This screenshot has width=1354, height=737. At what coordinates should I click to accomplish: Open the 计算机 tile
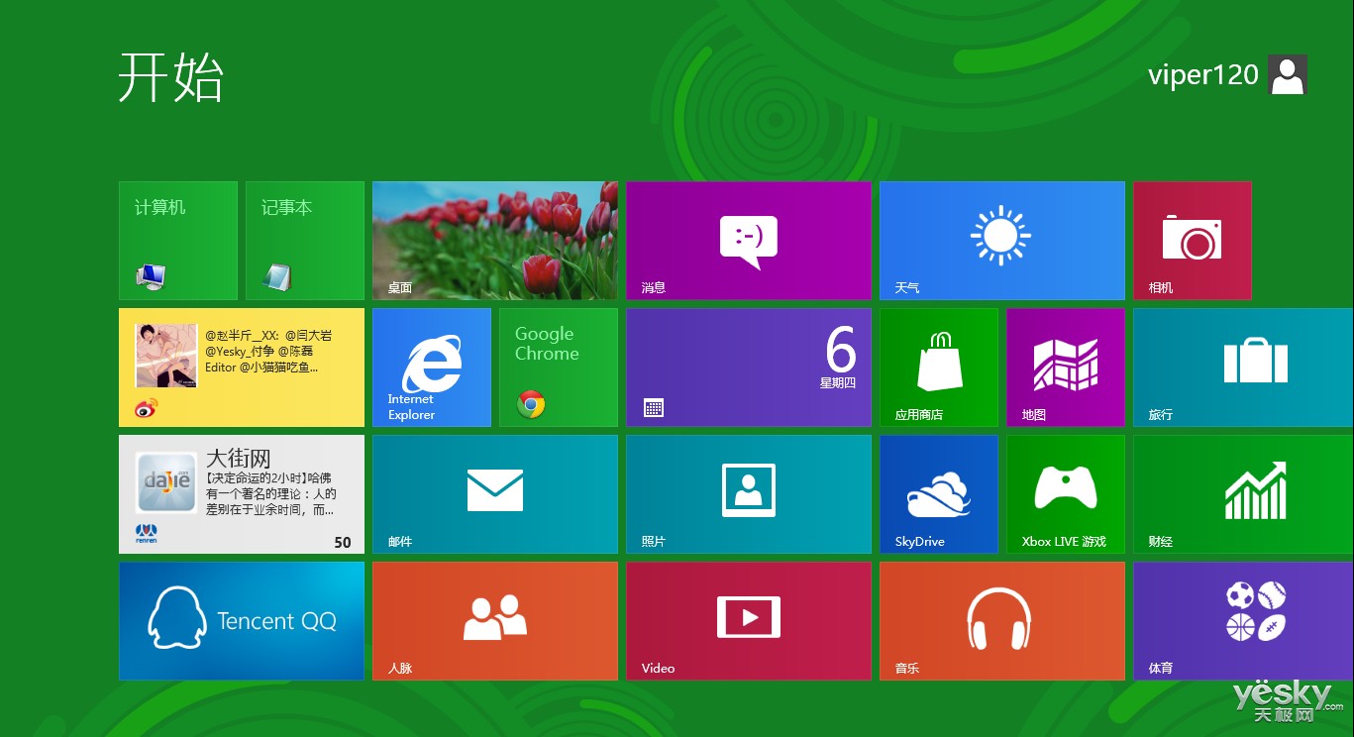click(178, 241)
